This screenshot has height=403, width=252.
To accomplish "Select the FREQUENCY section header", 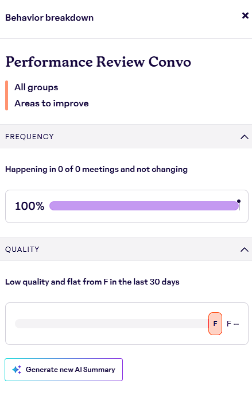I will [x=126, y=136].
